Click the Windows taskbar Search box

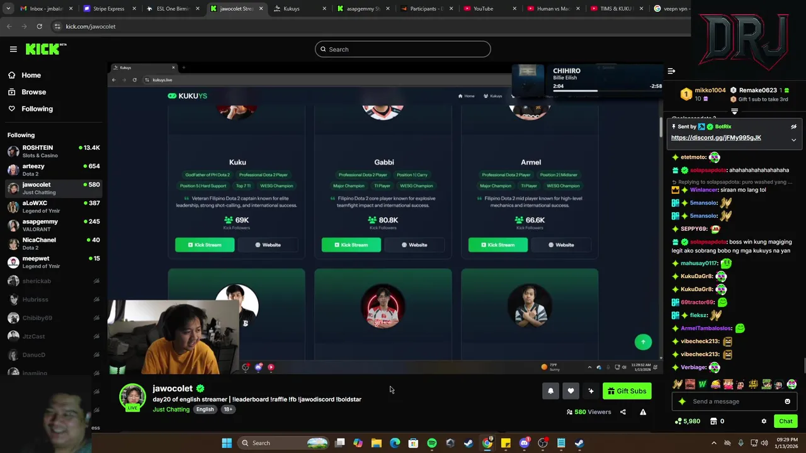coord(285,443)
